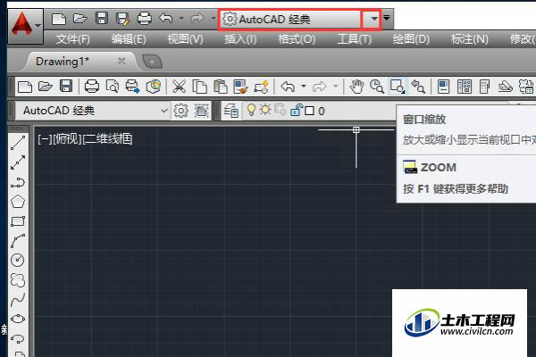Click Undo in the standard toolbar
The image size is (536, 357).
tap(288, 87)
